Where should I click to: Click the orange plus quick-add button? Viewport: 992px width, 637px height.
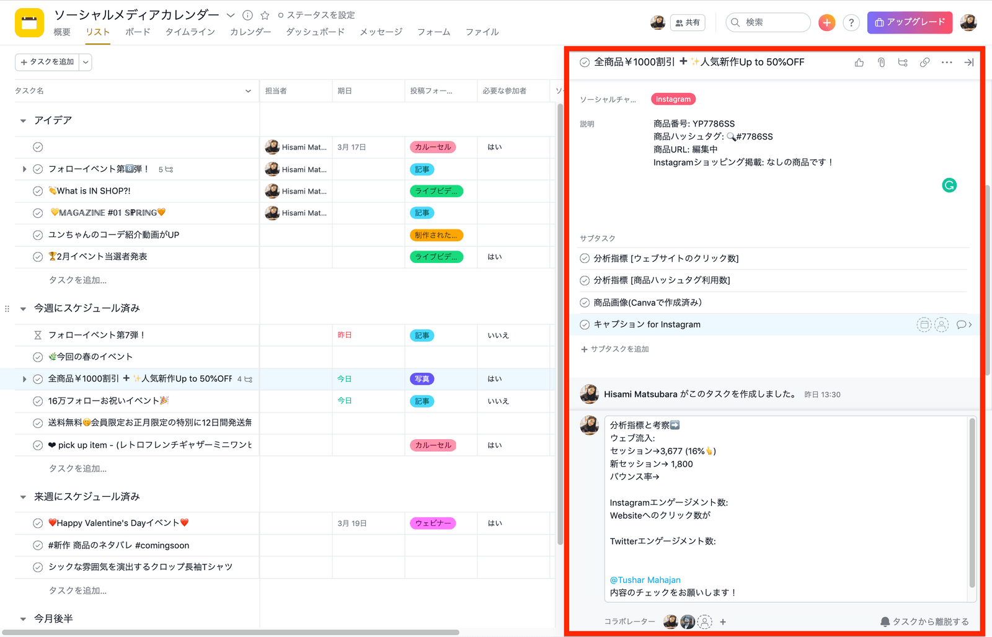tap(826, 23)
